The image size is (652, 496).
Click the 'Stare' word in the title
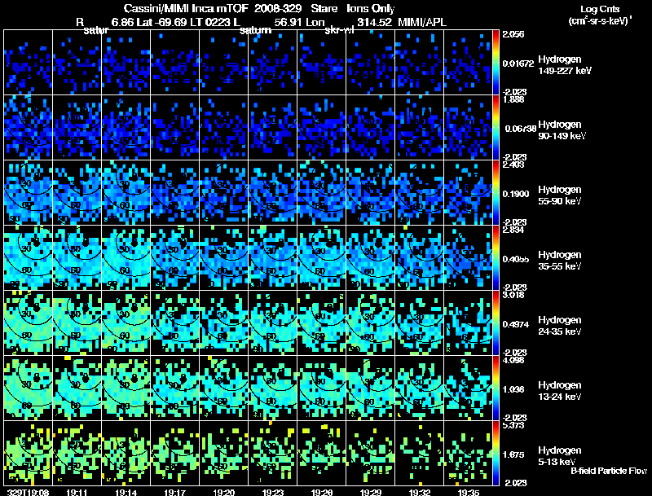pos(324,9)
